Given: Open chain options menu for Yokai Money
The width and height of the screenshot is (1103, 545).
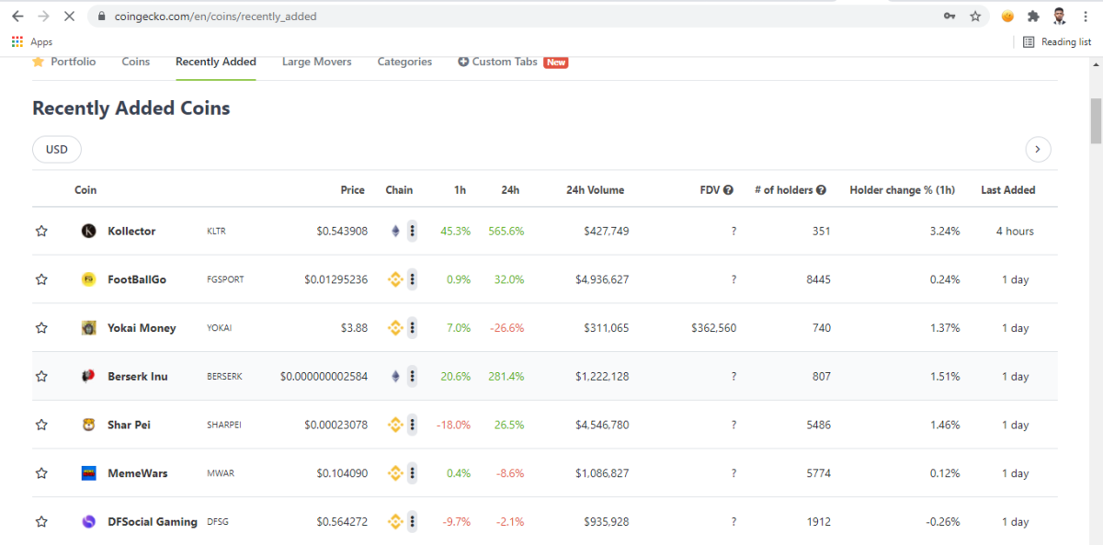Looking at the screenshot, I should [412, 328].
